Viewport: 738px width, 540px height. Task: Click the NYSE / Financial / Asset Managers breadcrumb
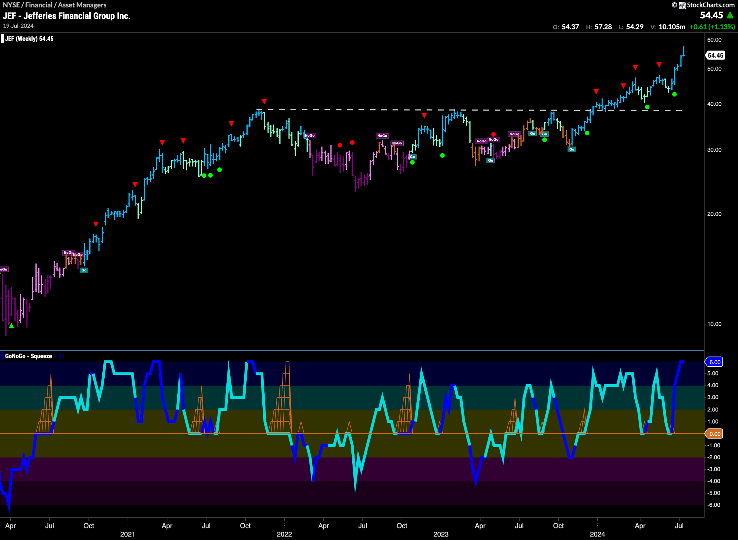coord(54,5)
